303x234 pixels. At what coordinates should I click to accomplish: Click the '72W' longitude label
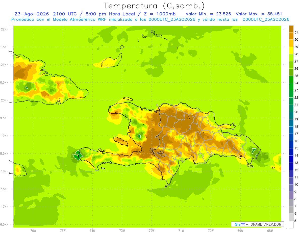(151, 231)
